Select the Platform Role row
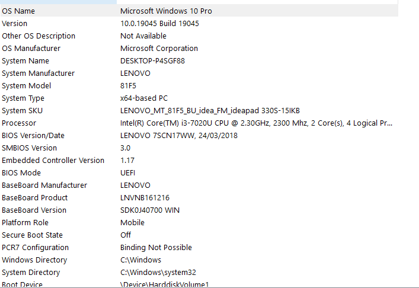419x288 pixels. pos(25,223)
